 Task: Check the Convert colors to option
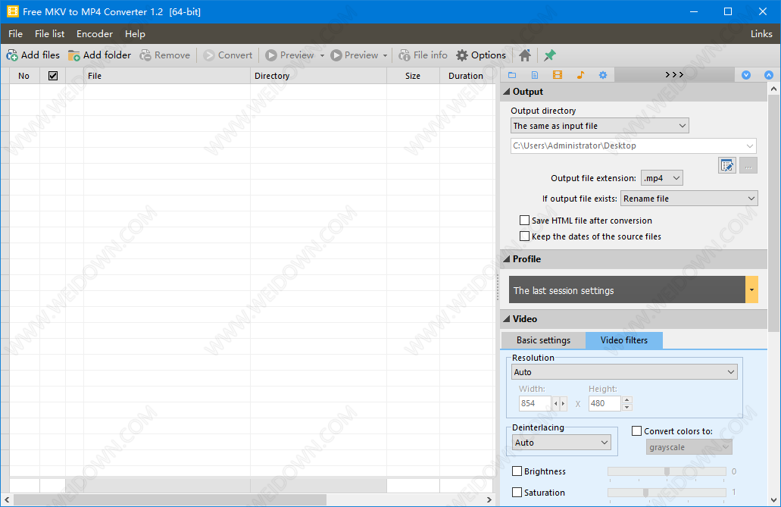click(x=636, y=430)
